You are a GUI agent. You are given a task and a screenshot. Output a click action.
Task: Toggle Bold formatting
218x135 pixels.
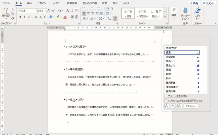pyautogui.click(x=20, y=17)
